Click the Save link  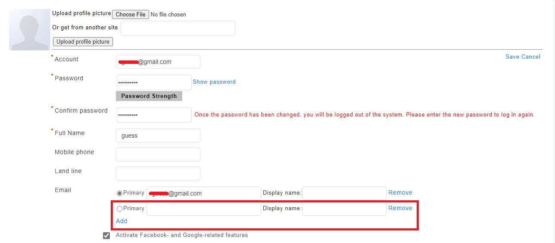click(x=512, y=57)
